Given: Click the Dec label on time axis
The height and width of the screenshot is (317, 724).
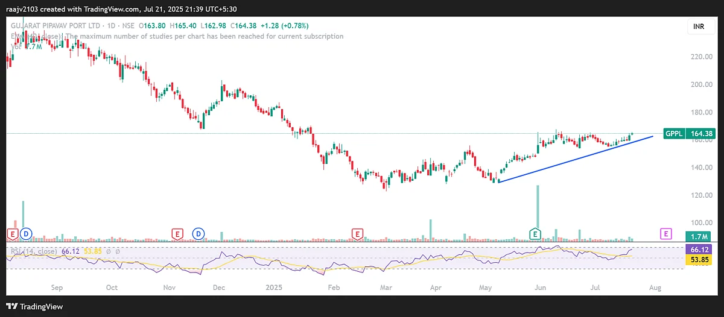Looking at the screenshot, I should (x=219, y=288).
